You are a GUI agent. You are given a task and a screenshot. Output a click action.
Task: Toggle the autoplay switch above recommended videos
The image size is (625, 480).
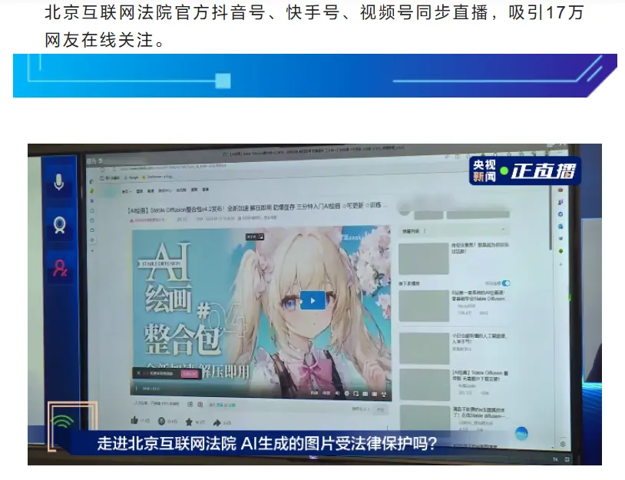point(506,283)
